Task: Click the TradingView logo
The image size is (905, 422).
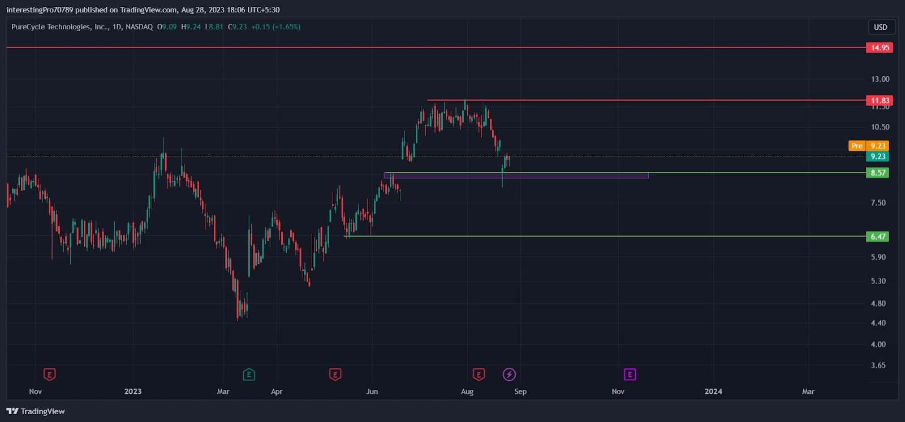Action: click(36, 411)
